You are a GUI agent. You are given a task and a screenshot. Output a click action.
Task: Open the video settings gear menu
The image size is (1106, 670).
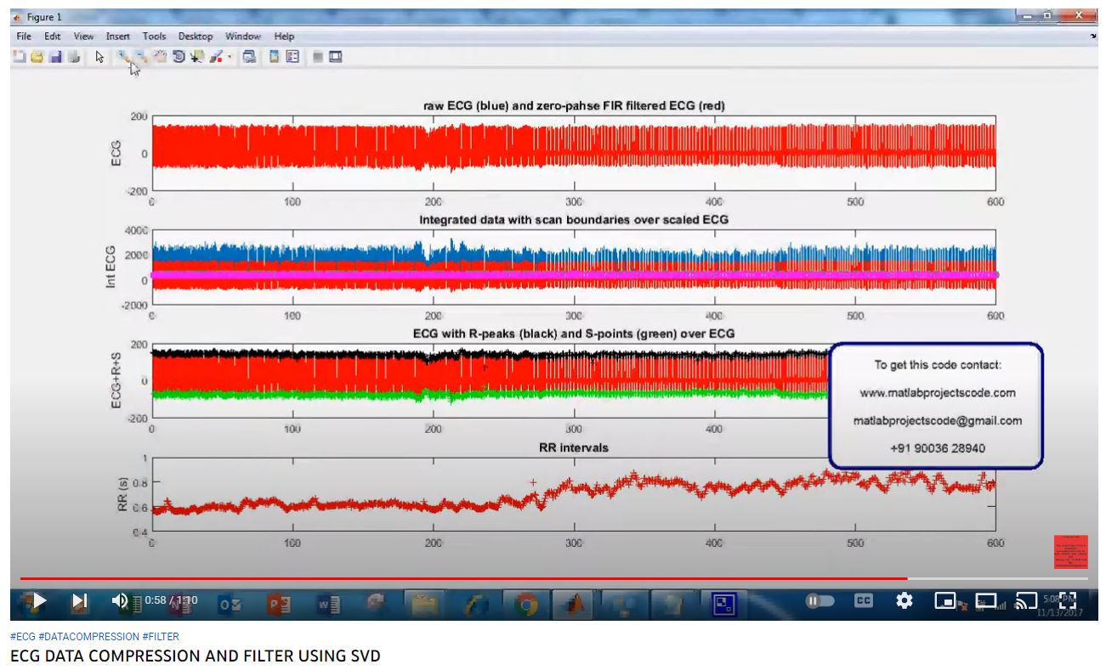(905, 600)
